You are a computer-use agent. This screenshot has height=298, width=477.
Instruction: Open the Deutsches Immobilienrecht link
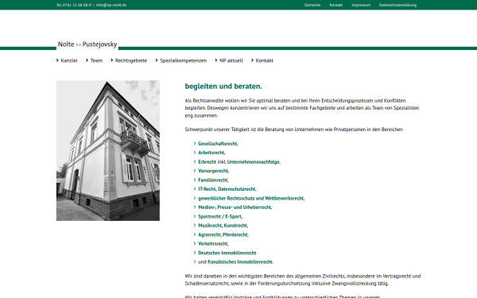(227, 253)
